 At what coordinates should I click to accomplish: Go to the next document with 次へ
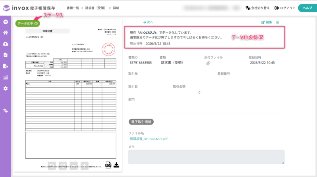coord(148,22)
